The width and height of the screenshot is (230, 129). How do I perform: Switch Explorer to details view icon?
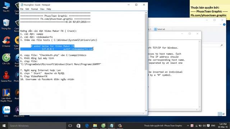220,114
